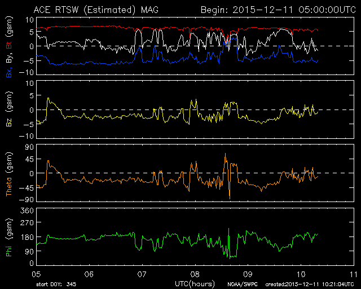Viewport: 361px width, 289px height.
Task: Click the '180' tick on Phi axis
Action: pyautogui.click(x=27, y=237)
